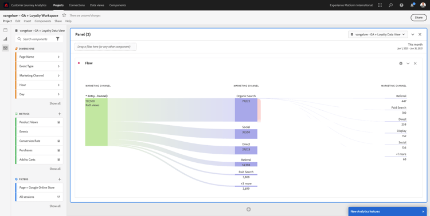This screenshot has height=216, width=430.
Task: Click the icon beside All sessions filter
Action: (x=58, y=197)
